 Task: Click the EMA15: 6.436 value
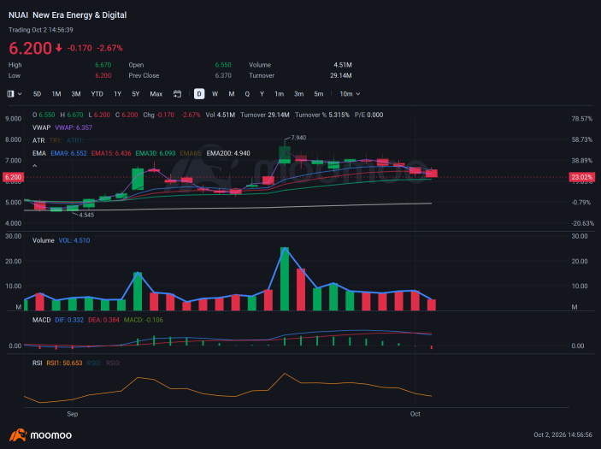pyautogui.click(x=111, y=153)
